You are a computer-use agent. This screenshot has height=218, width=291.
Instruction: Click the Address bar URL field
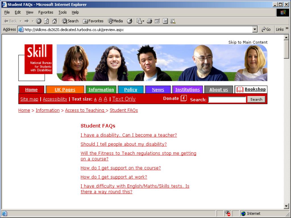point(138,30)
